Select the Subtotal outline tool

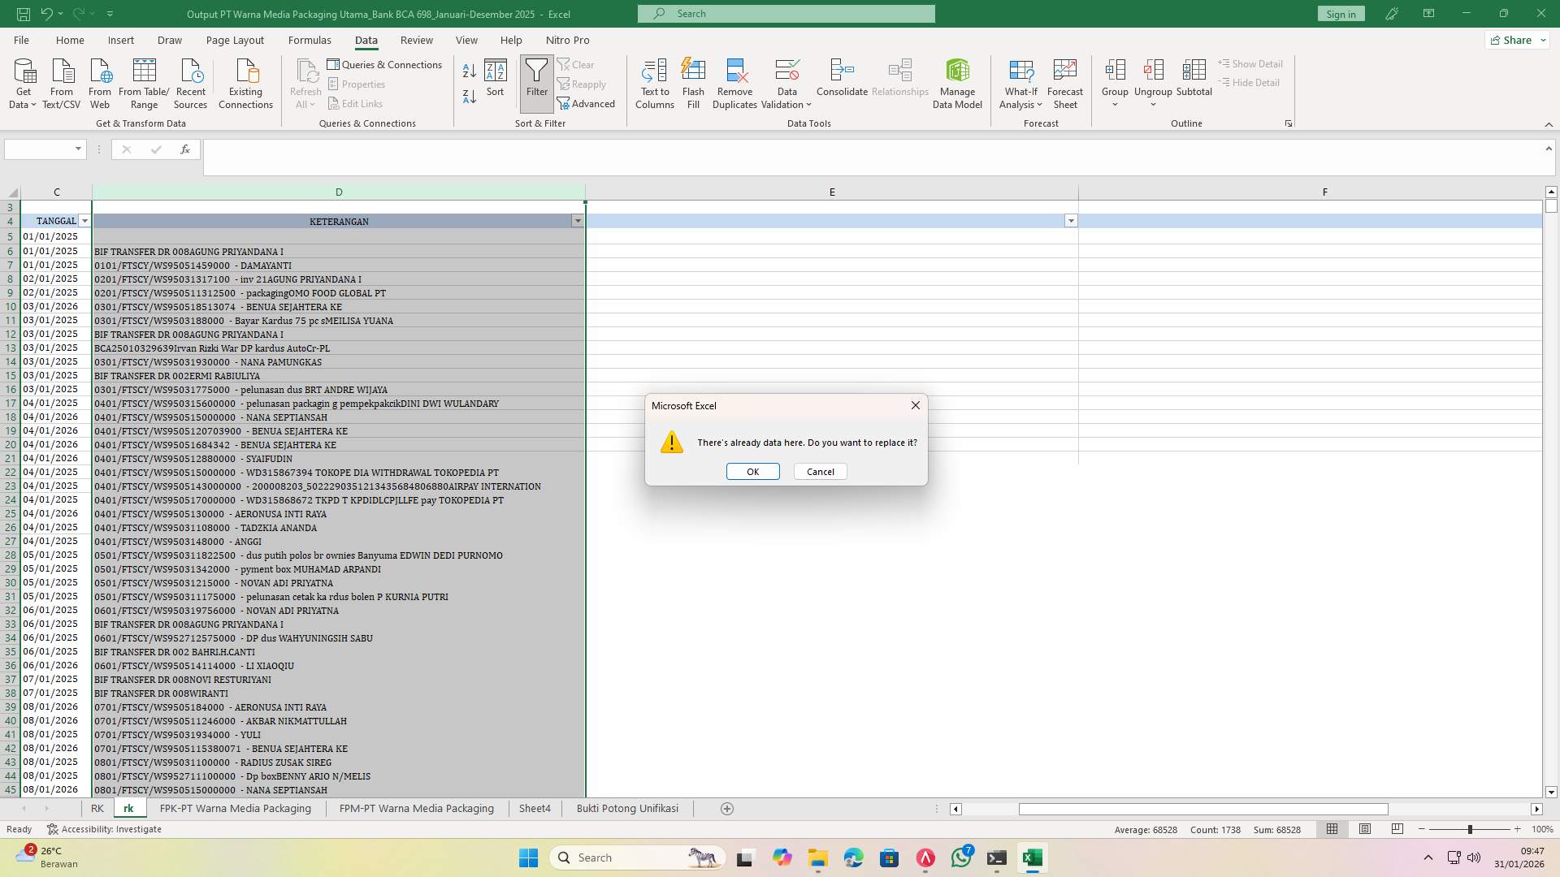pos(1194,81)
